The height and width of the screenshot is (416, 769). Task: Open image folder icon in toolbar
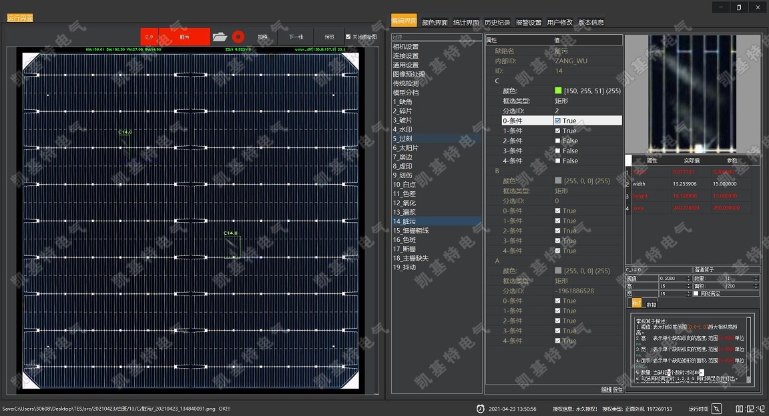220,37
